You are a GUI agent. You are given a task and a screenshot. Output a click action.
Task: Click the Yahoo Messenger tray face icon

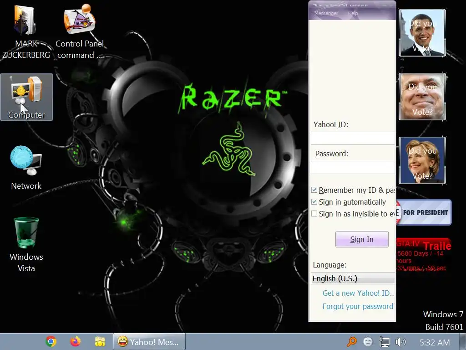point(368,342)
